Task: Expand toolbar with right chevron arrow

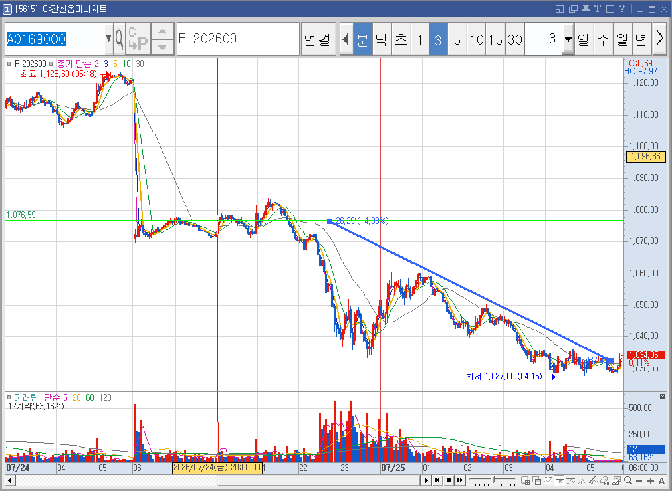Action: click(x=660, y=39)
